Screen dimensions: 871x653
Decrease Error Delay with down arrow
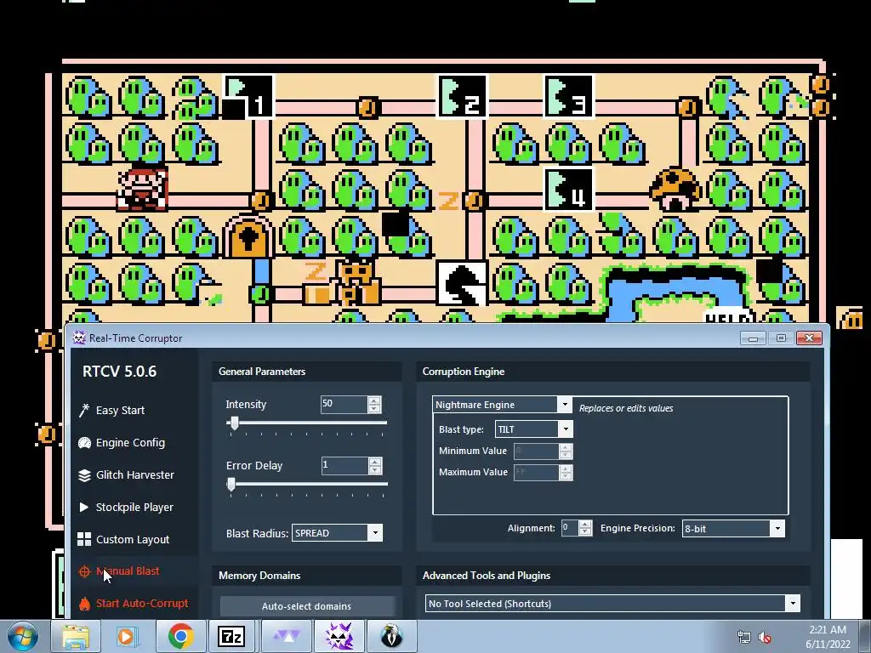click(375, 469)
